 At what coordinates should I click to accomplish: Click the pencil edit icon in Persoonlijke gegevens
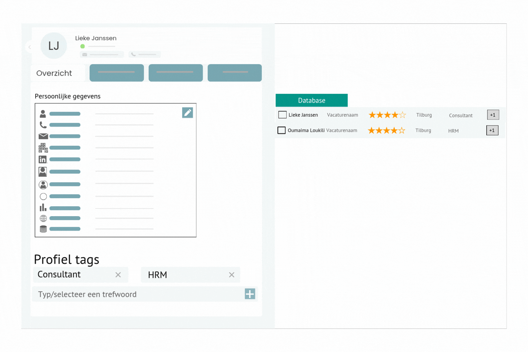click(x=187, y=113)
